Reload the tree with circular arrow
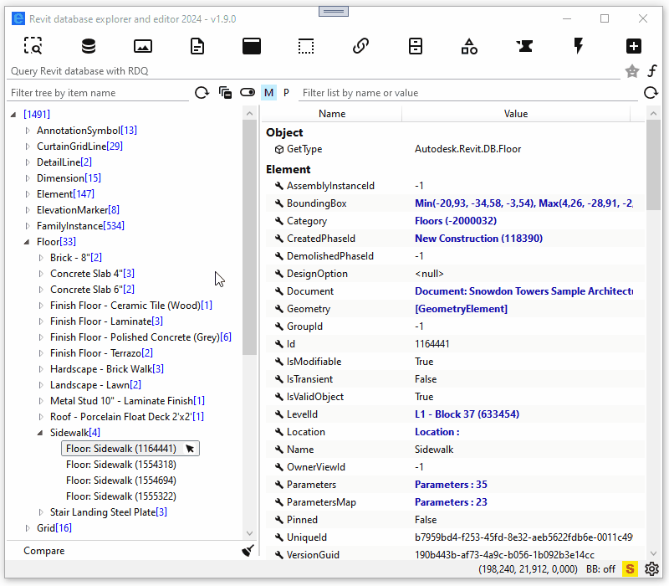The image size is (669, 586). [x=202, y=93]
